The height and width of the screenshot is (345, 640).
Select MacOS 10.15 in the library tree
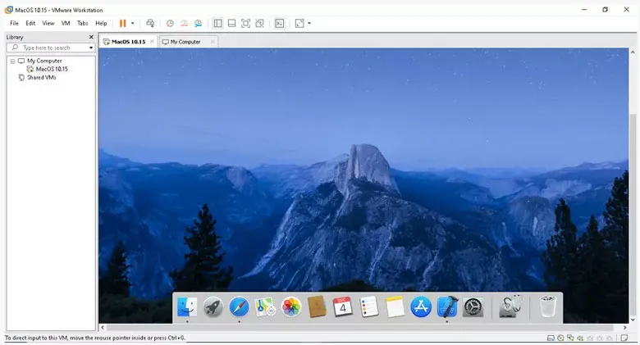pyautogui.click(x=52, y=69)
